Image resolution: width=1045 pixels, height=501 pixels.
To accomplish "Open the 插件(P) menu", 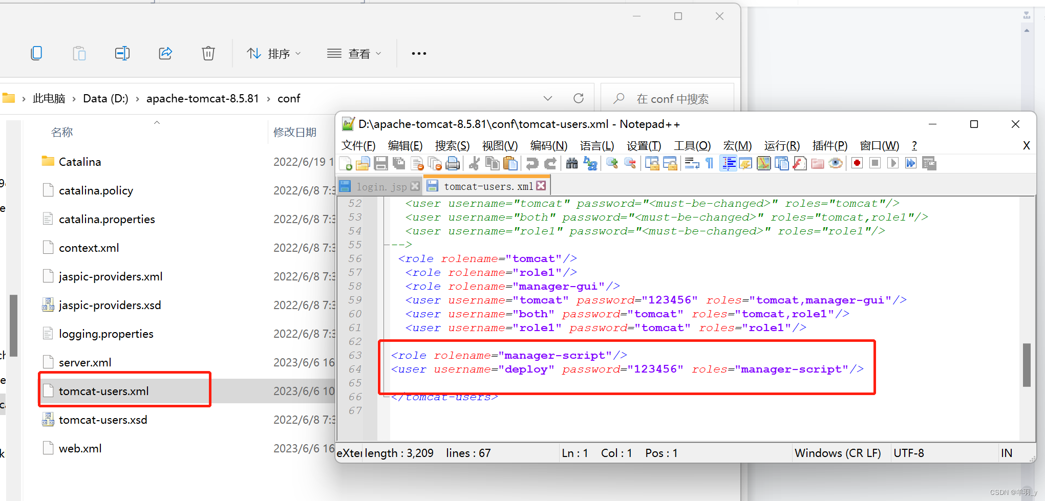I will 830,146.
